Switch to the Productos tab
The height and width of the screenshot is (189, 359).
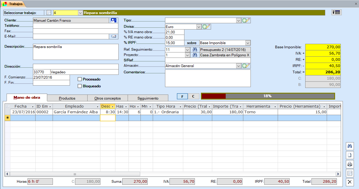[x=67, y=98]
